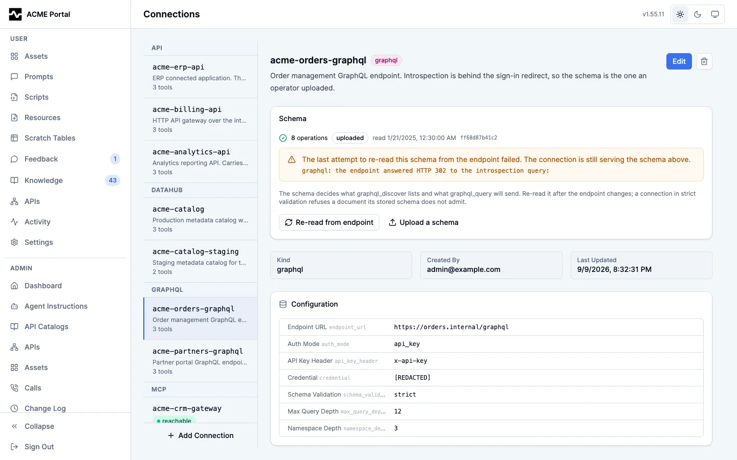Delete connection with trash icon
Viewport: 737px width, 460px height.
pyautogui.click(x=704, y=61)
